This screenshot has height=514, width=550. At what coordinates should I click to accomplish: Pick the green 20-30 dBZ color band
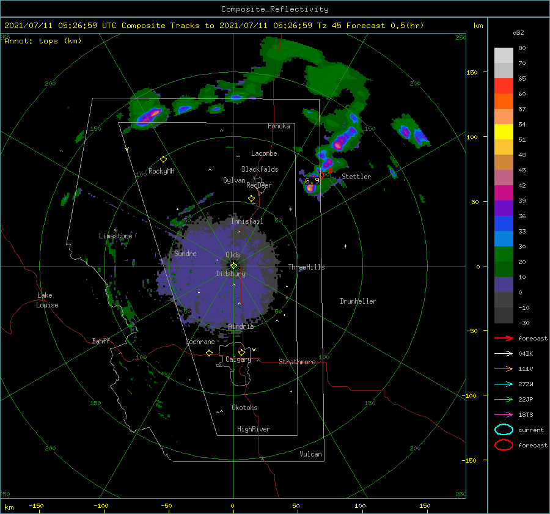click(x=504, y=254)
